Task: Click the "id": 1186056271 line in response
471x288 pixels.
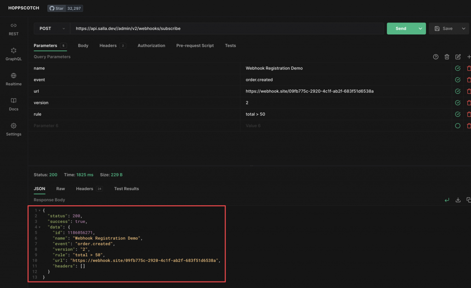Action: (74, 232)
